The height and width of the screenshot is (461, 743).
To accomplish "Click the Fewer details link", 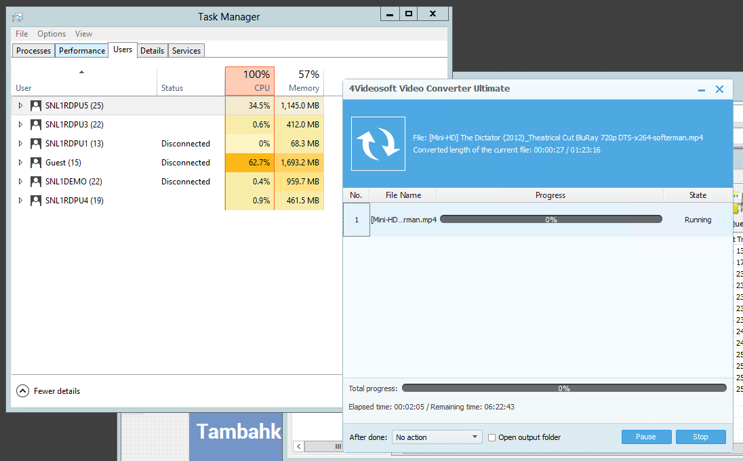I will 57,391.
